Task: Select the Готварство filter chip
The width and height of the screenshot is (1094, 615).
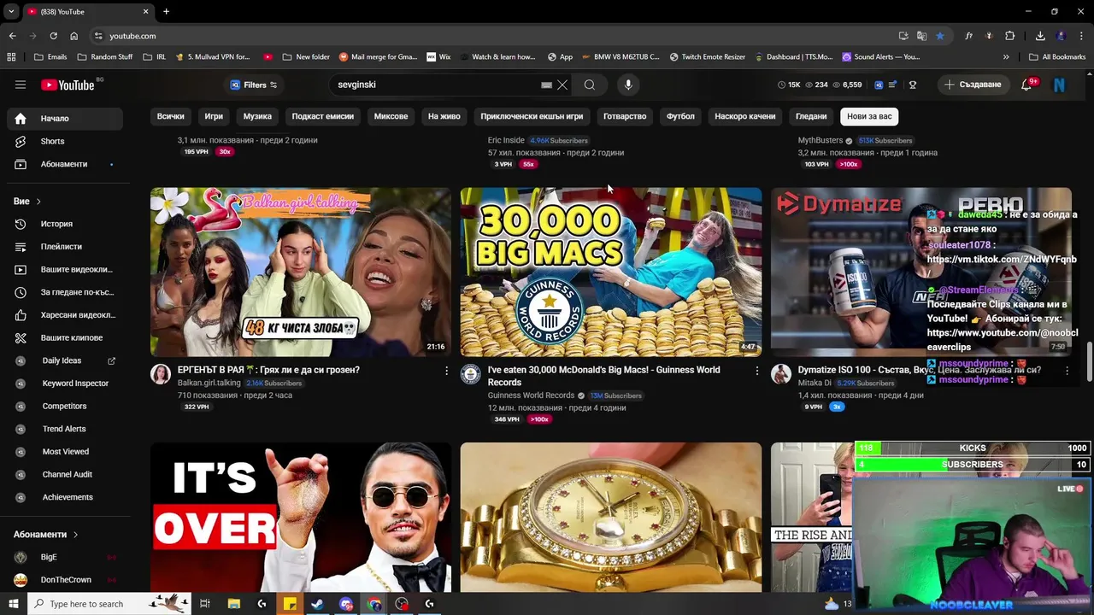Action: (x=625, y=116)
